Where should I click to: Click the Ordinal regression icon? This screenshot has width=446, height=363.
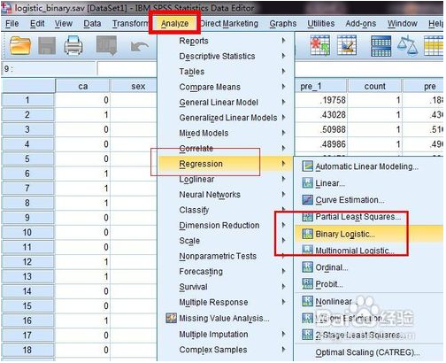coord(307,267)
